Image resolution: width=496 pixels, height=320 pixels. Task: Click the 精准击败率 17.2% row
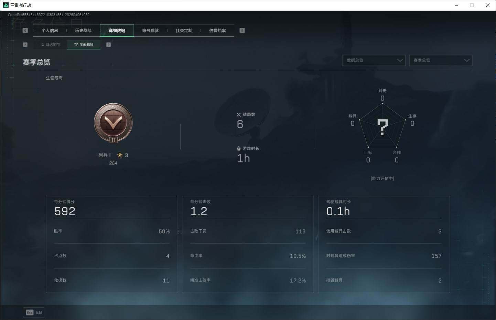(248, 281)
